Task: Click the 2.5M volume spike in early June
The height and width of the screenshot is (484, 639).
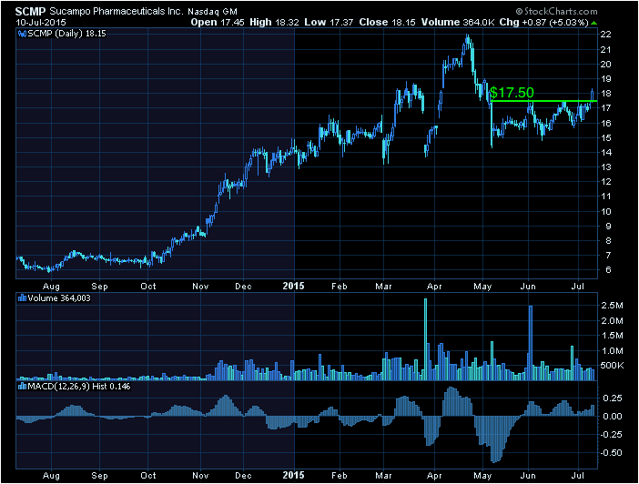Action: 531,343
